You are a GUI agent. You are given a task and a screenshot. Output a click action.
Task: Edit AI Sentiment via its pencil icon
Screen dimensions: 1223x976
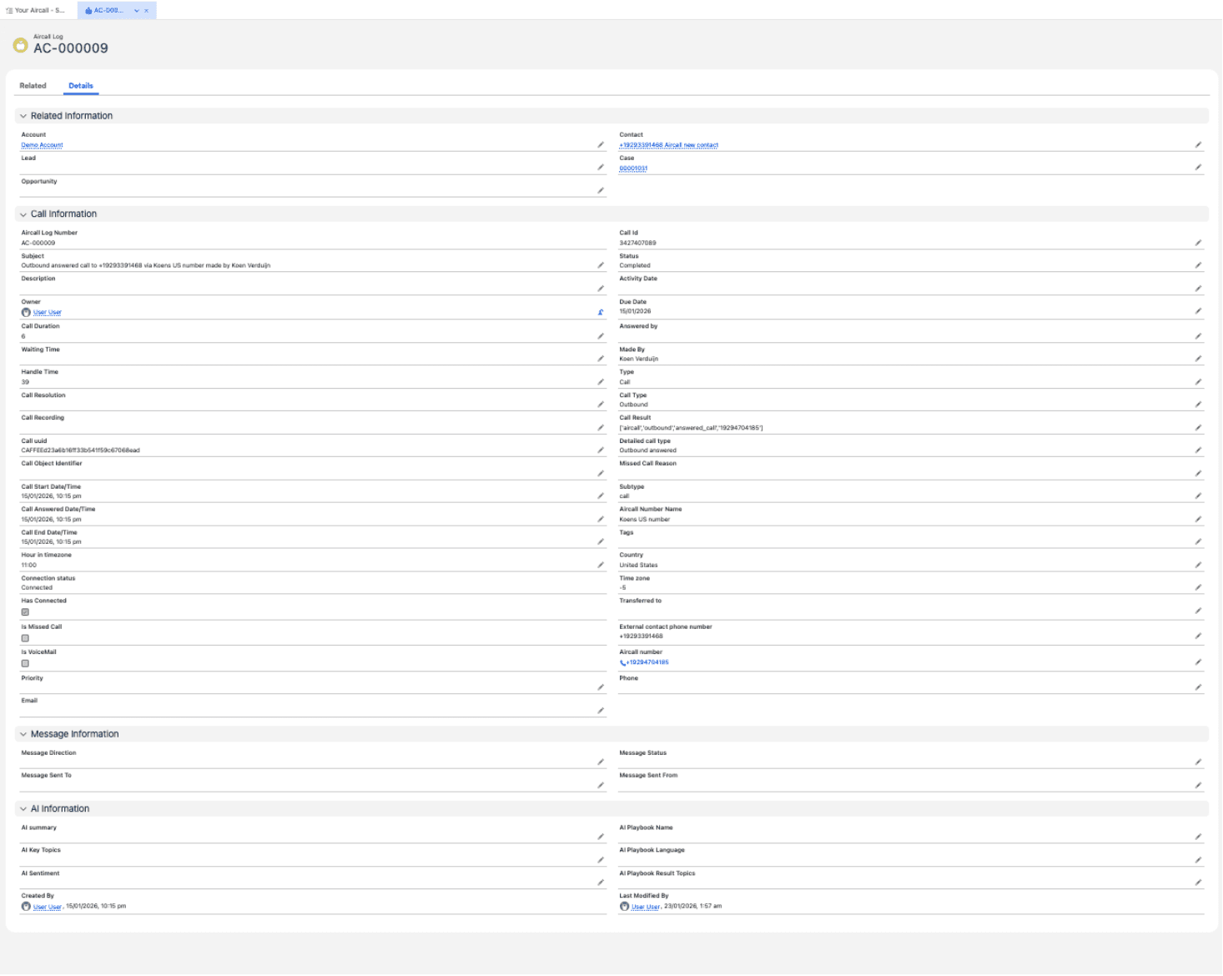(x=602, y=882)
